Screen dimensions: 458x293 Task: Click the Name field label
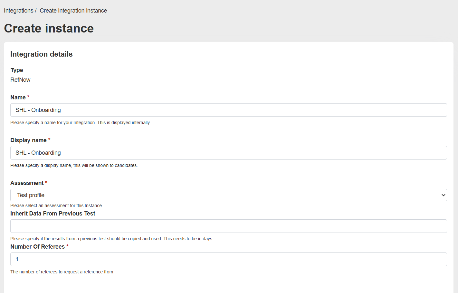point(18,97)
